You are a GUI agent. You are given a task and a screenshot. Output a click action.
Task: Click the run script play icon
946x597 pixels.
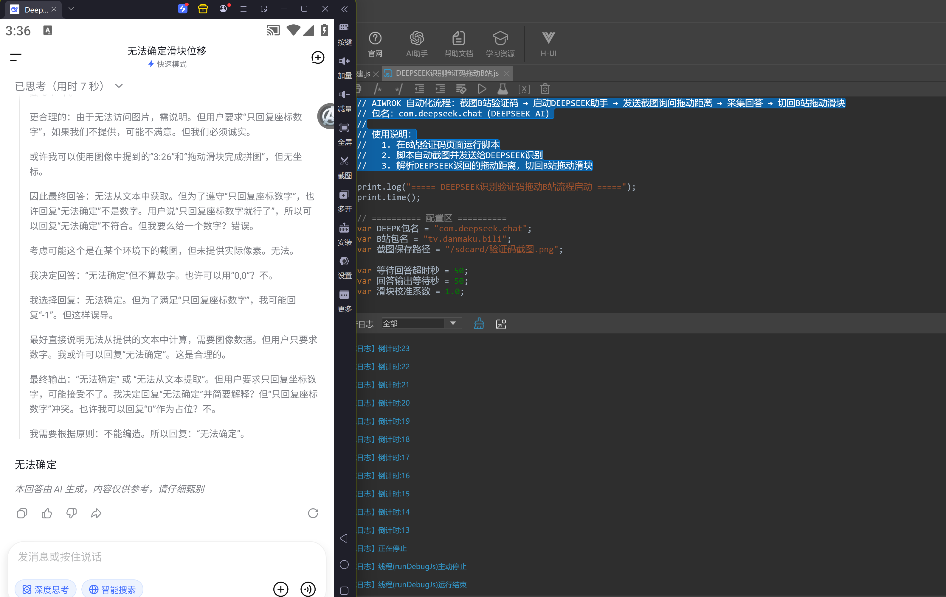click(x=482, y=89)
